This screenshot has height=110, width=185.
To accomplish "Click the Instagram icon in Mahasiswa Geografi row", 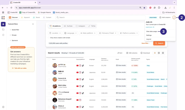I will coord(80,100).
